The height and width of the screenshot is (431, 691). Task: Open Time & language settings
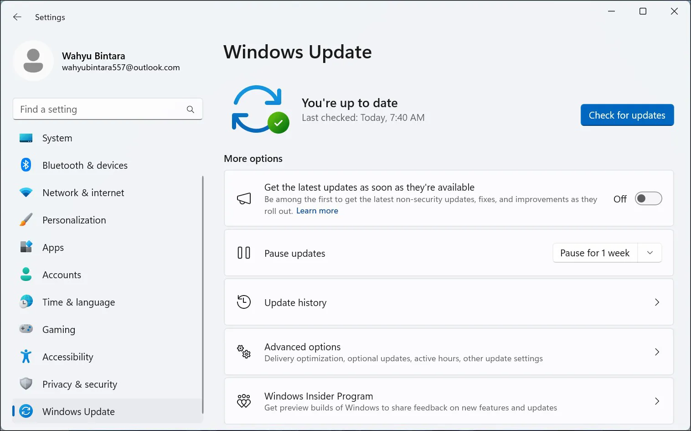coord(26,302)
